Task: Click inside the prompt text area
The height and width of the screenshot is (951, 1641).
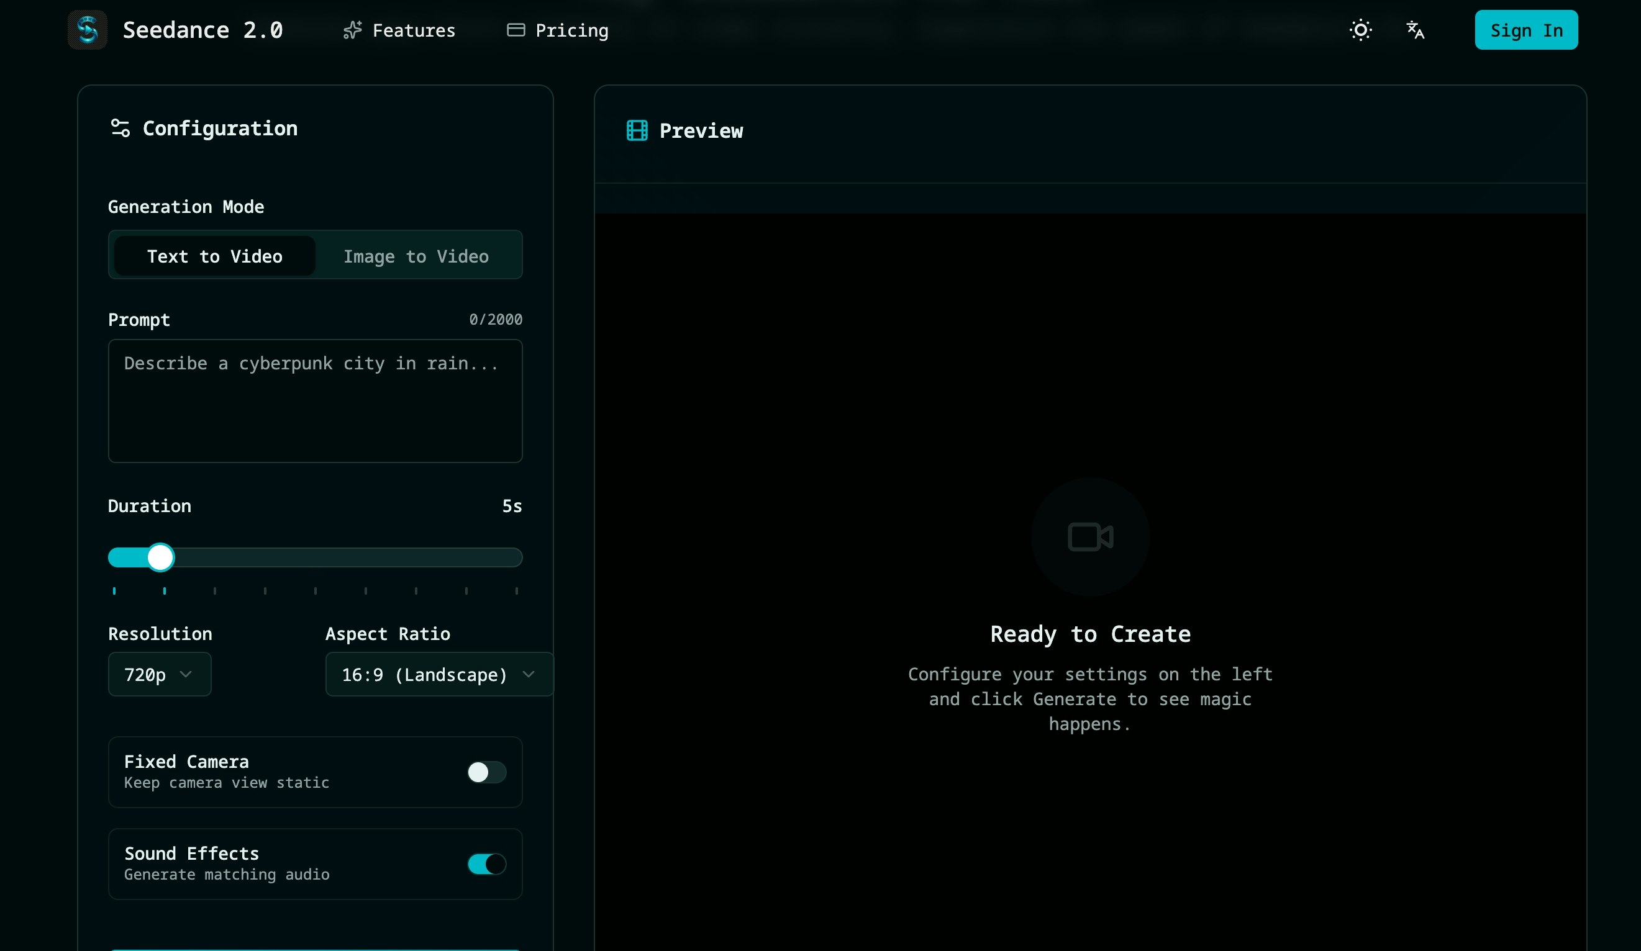Action: click(314, 401)
